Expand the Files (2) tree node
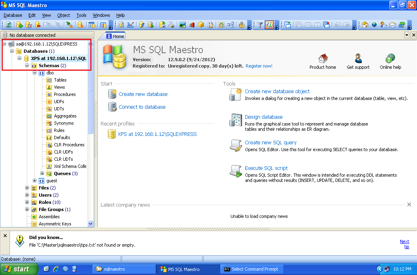Image resolution: width=417 pixels, height=275 pixels. pyautogui.click(x=27, y=187)
